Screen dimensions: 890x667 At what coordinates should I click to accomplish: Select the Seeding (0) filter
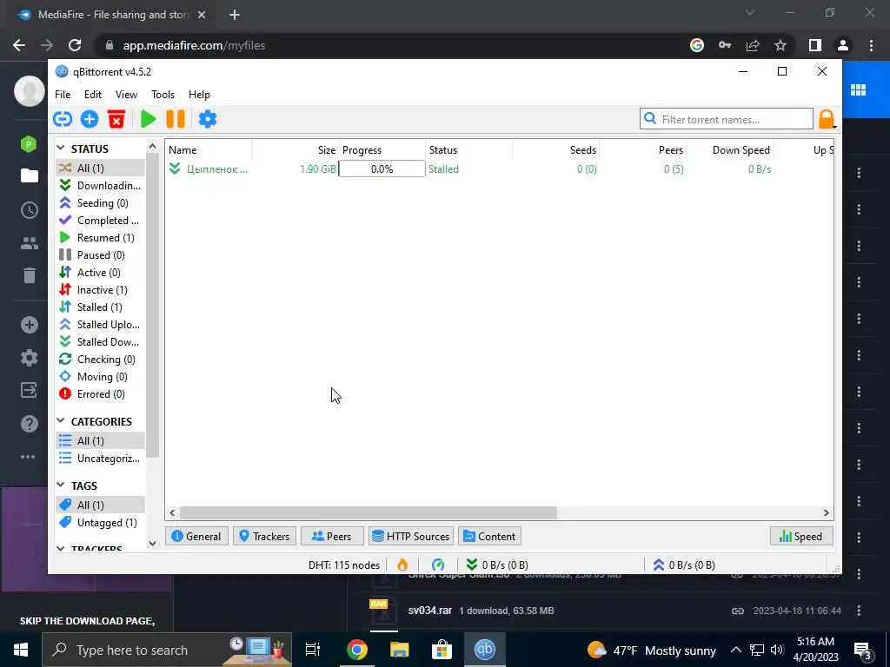101,203
